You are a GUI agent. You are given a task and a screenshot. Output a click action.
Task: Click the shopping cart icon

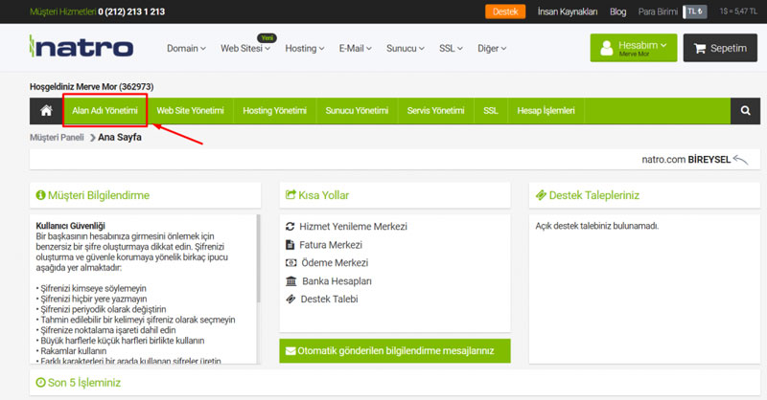tap(700, 48)
